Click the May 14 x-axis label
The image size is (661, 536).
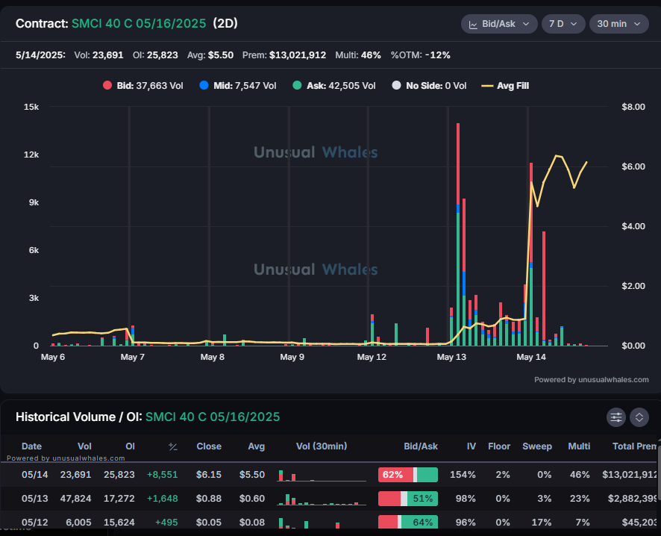coord(531,357)
